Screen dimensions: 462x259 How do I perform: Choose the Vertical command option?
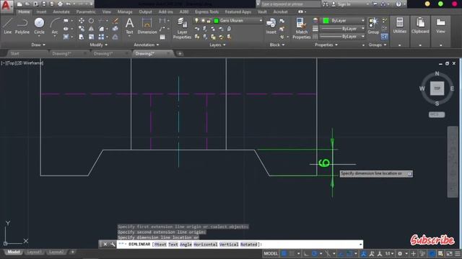point(229,245)
